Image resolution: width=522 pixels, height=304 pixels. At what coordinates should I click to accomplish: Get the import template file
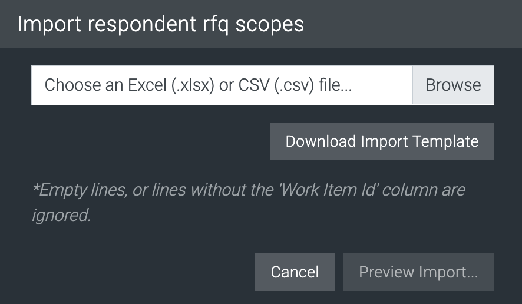[382, 141]
